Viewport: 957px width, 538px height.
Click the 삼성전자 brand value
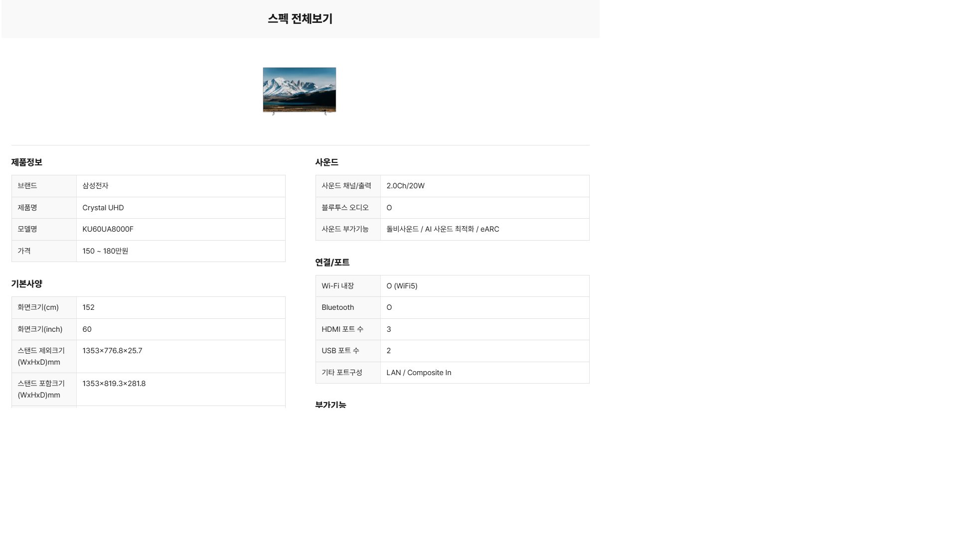pos(95,186)
